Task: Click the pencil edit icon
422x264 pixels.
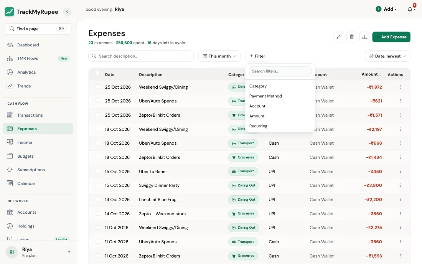Action: 339,37
